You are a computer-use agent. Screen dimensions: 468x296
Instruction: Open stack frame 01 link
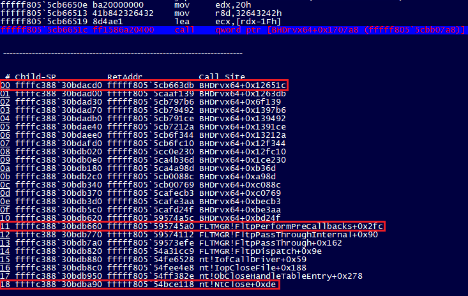(x=5, y=93)
